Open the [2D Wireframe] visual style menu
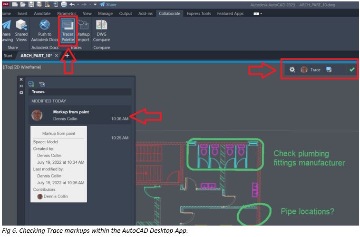 coord(27,67)
